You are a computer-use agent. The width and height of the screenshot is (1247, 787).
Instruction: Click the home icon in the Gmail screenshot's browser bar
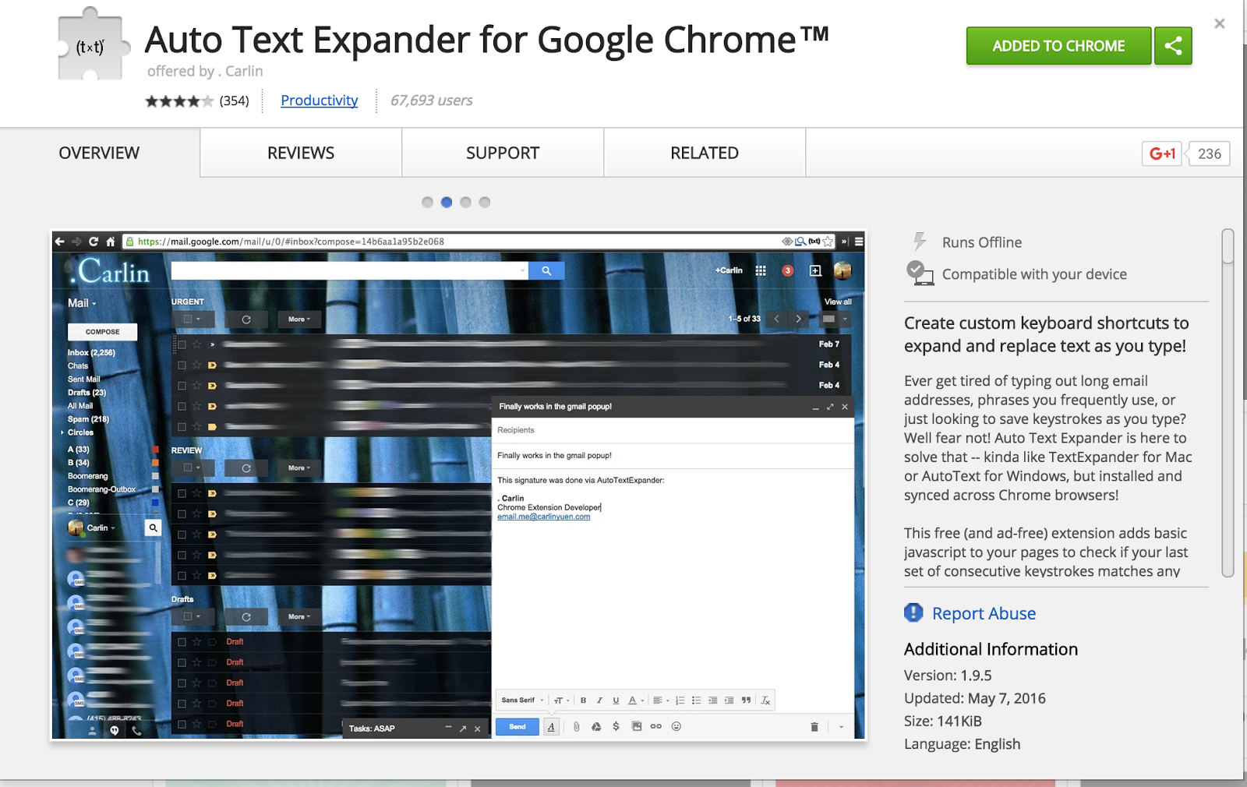[x=111, y=242]
